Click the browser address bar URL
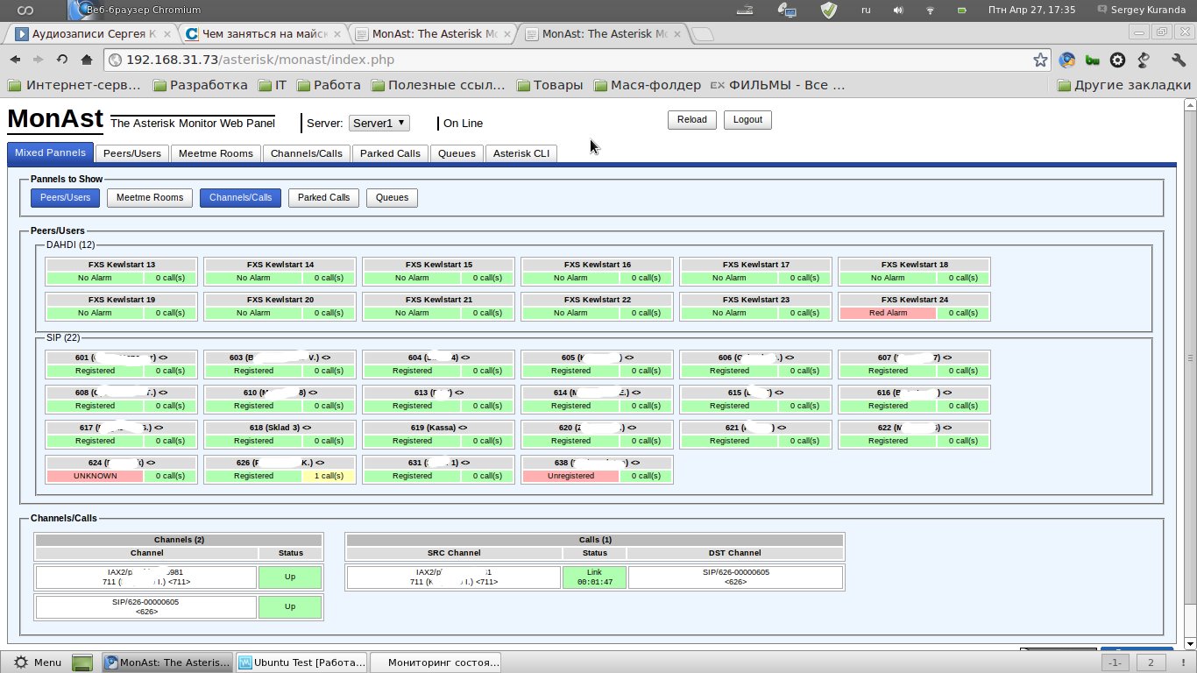Screen dimensions: 1197x673 [260, 60]
